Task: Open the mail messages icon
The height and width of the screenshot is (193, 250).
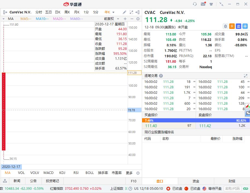Action: coord(203,4)
